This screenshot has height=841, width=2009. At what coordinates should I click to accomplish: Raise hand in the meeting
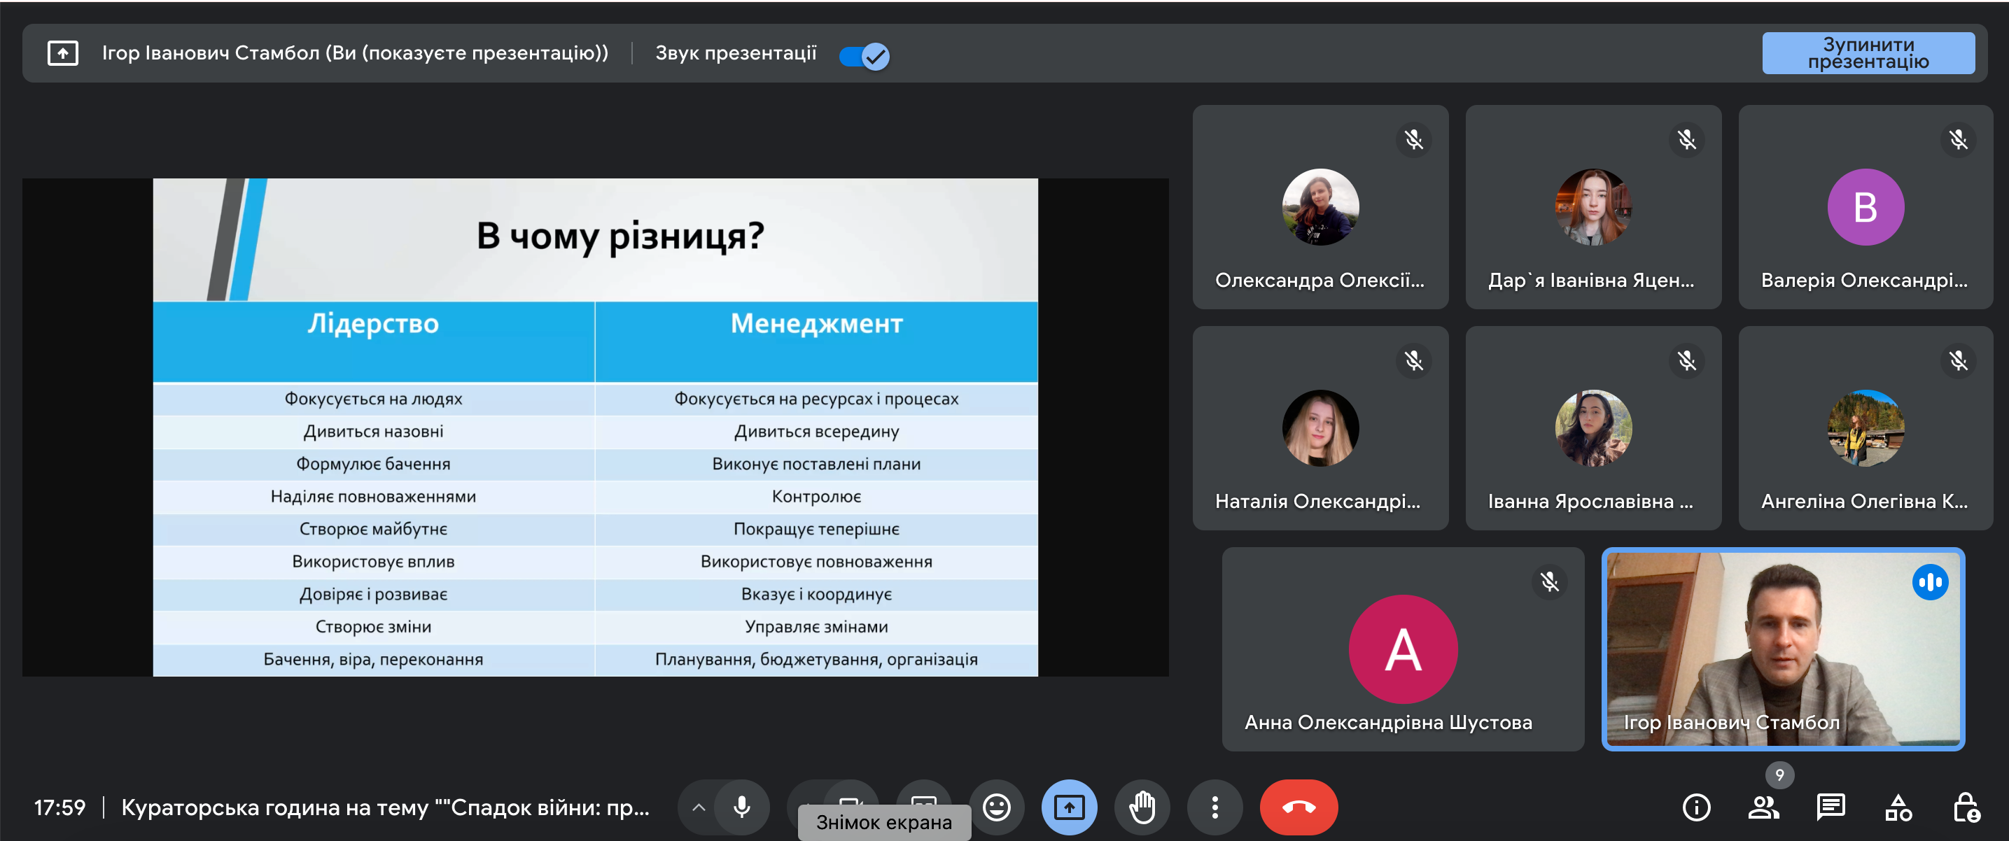[x=1142, y=807]
